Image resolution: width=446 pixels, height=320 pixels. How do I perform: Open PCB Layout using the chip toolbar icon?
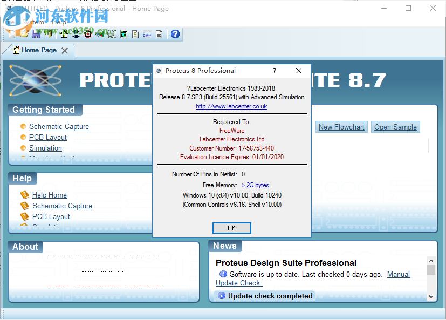coord(87,34)
